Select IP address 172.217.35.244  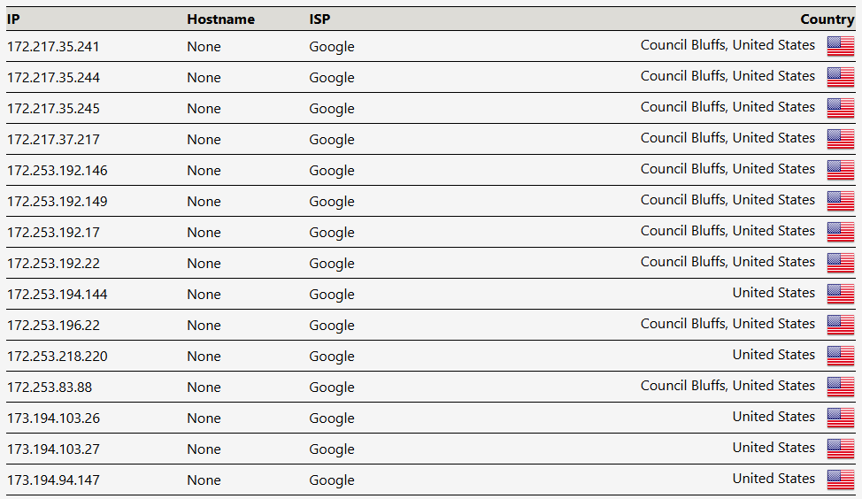click(x=53, y=78)
